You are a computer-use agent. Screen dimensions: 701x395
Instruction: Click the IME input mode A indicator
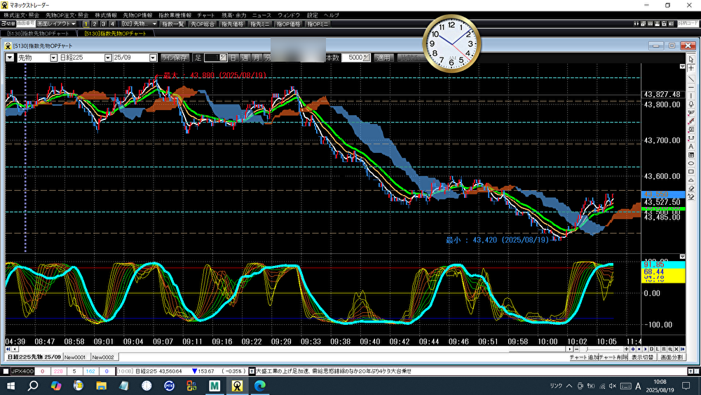tap(638, 386)
